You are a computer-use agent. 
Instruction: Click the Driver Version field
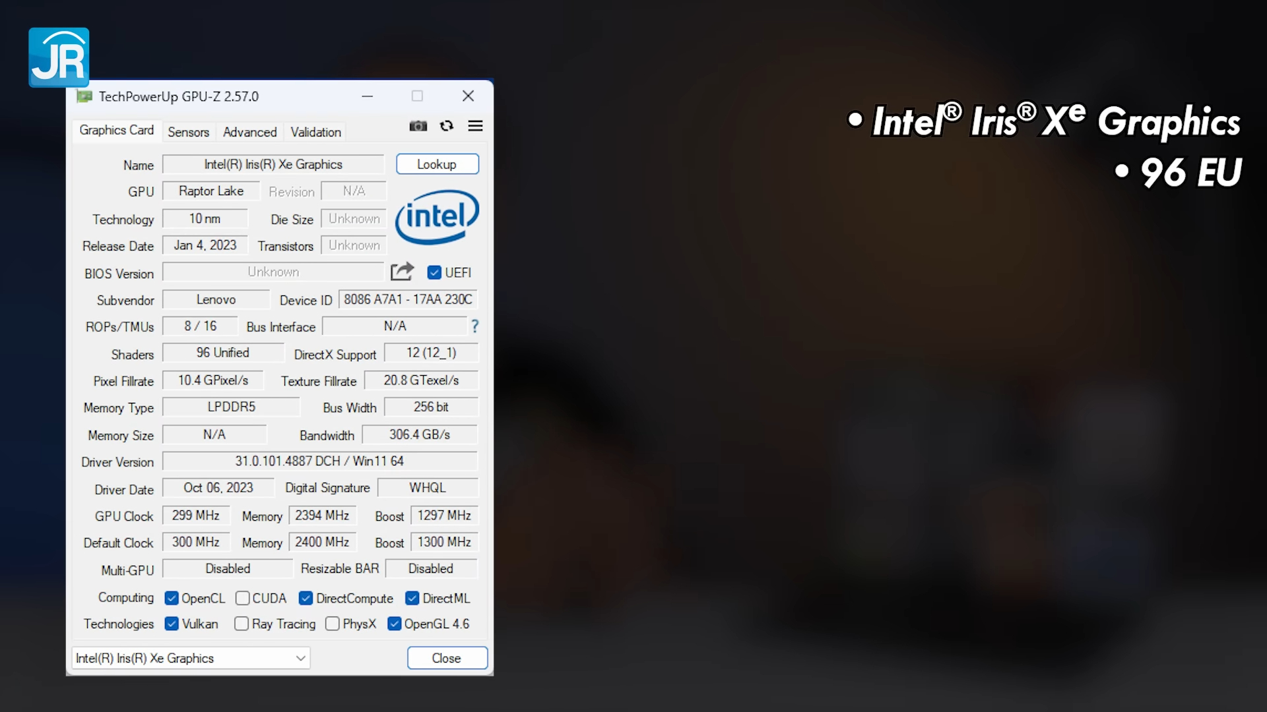[319, 461]
